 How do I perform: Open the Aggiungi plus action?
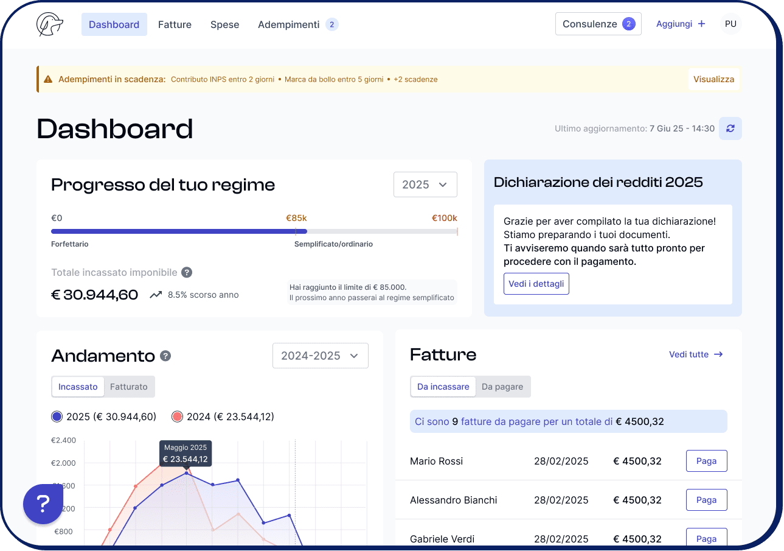coord(681,24)
